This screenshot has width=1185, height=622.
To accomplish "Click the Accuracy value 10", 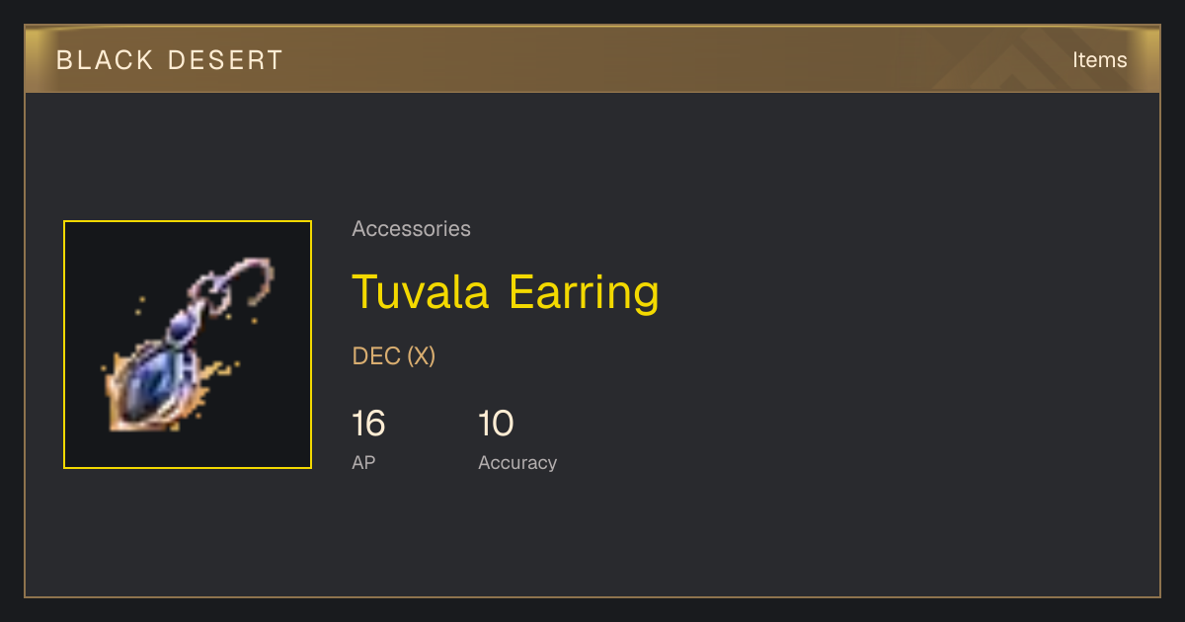I will point(496,424).
